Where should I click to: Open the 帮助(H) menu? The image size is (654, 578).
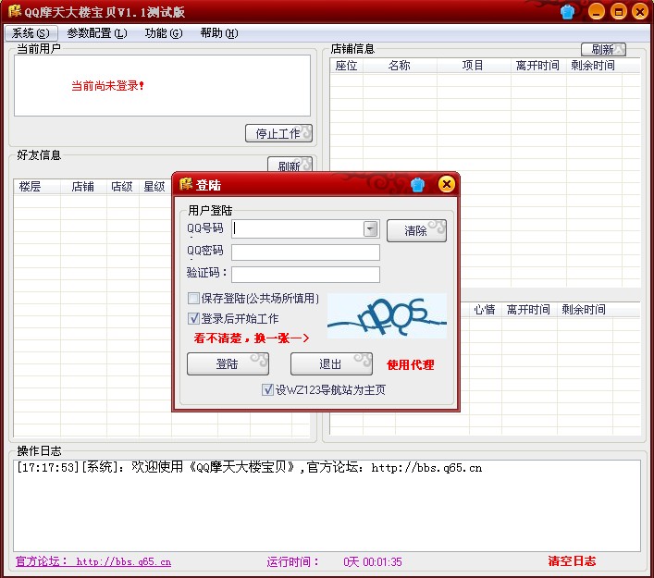pos(219,33)
